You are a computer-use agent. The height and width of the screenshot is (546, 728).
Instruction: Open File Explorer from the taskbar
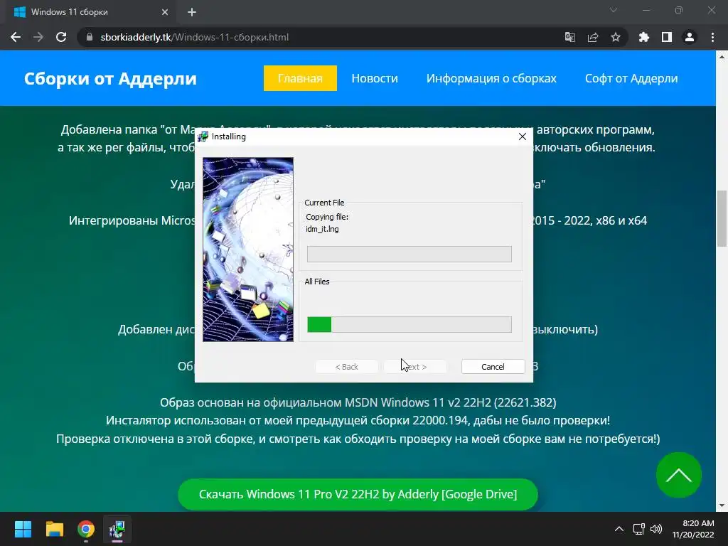click(55, 529)
